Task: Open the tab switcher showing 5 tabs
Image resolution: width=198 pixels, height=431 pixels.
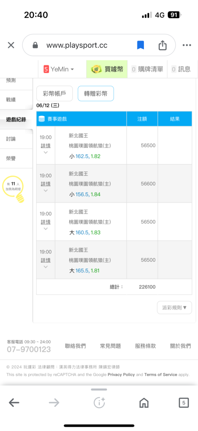Action: click(184, 403)
